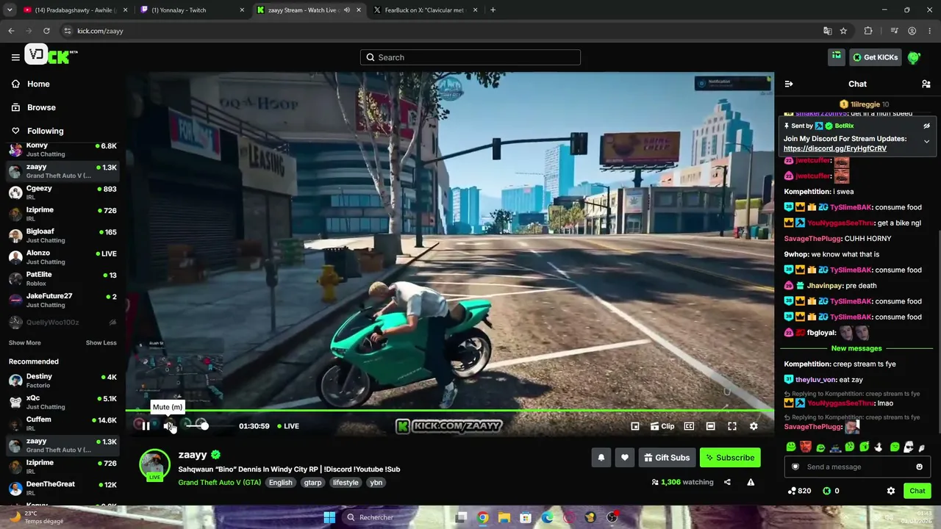
Task: Click the Gift Subs button
Action: [x=667, y=458]
